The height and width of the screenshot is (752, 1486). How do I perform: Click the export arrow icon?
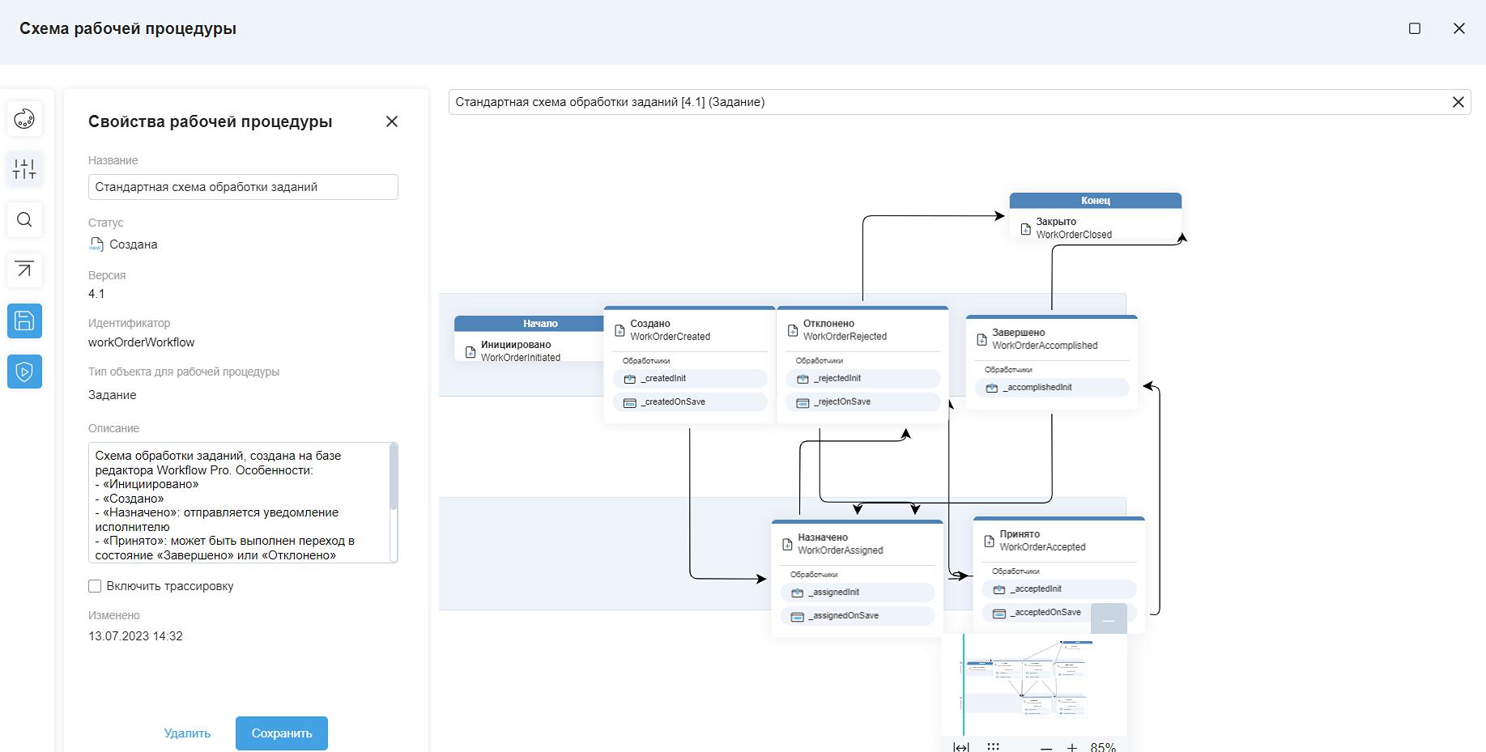coord(24,270)
